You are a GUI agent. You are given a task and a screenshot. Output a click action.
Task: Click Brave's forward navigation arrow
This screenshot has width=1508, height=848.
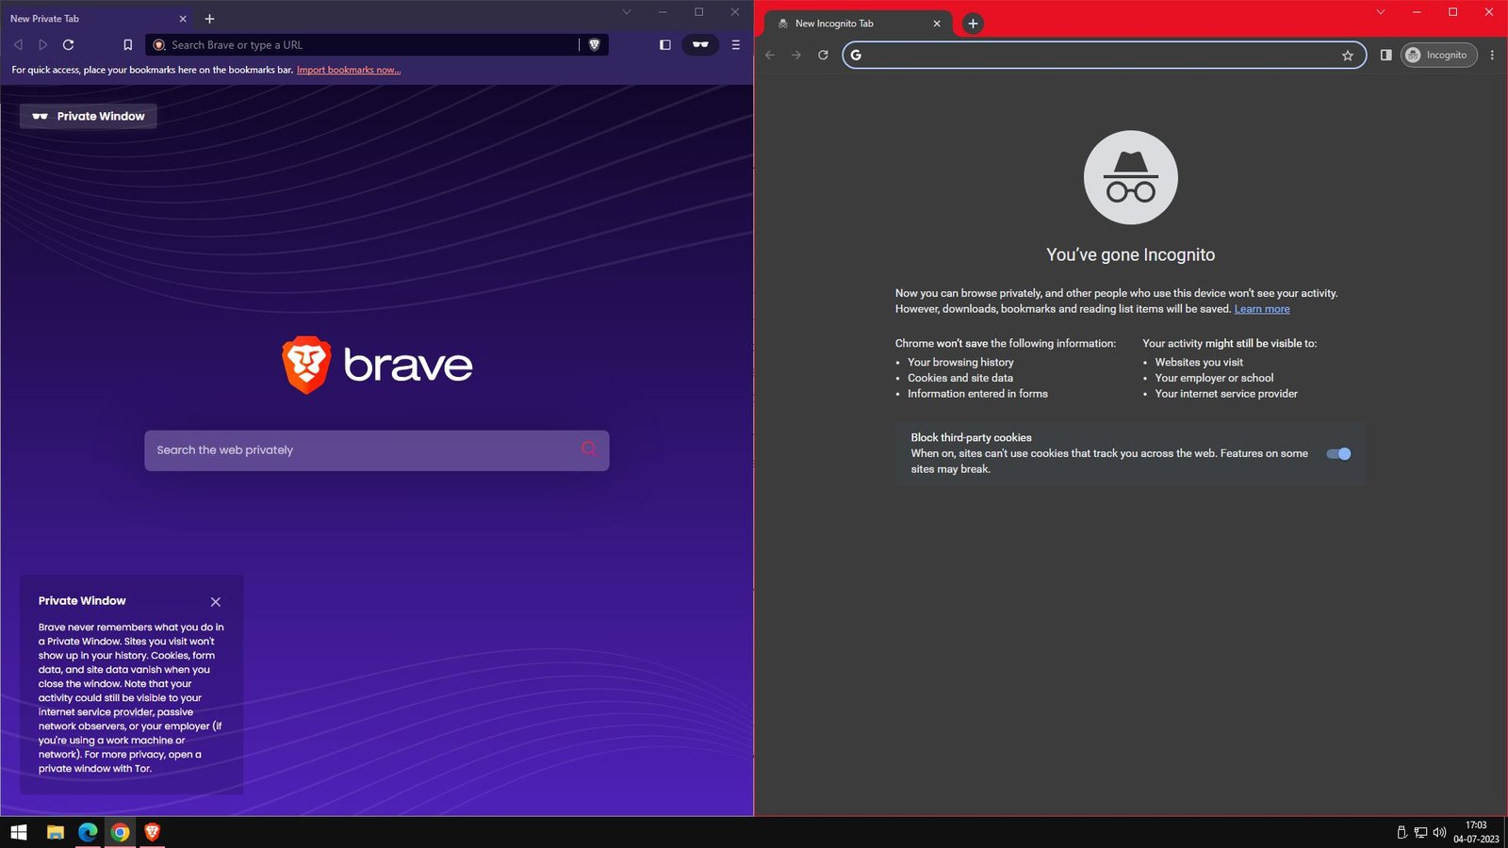(x=42, y=44)
